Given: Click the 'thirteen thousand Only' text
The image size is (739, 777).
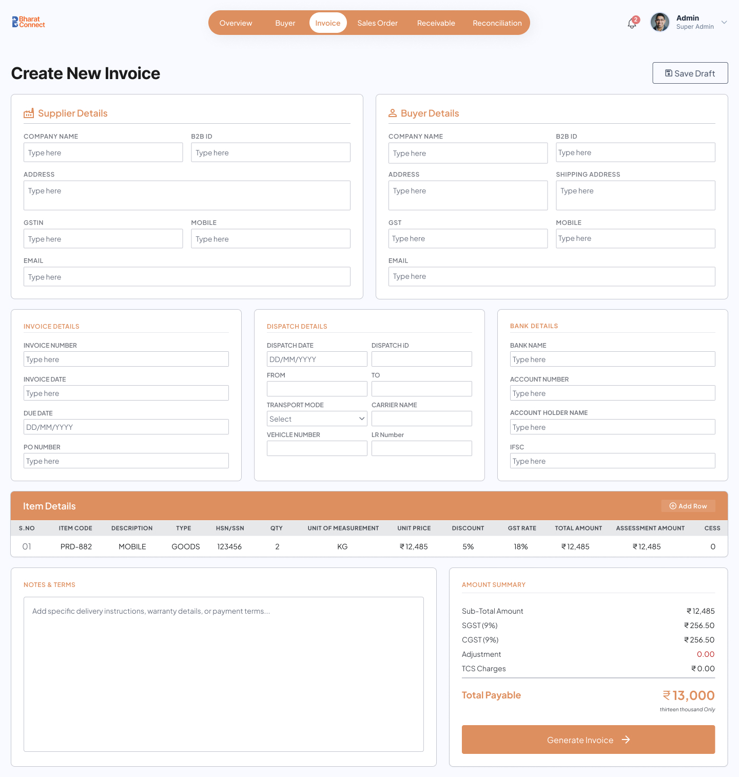Looking at the screenshot, I should tap(687, 709).
